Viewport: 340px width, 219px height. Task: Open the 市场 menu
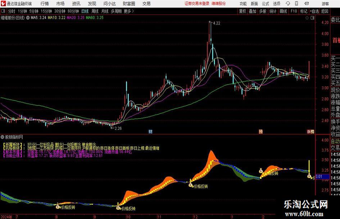(60, 4)
